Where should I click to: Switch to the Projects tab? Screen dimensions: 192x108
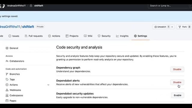click(x=72, y=36)
